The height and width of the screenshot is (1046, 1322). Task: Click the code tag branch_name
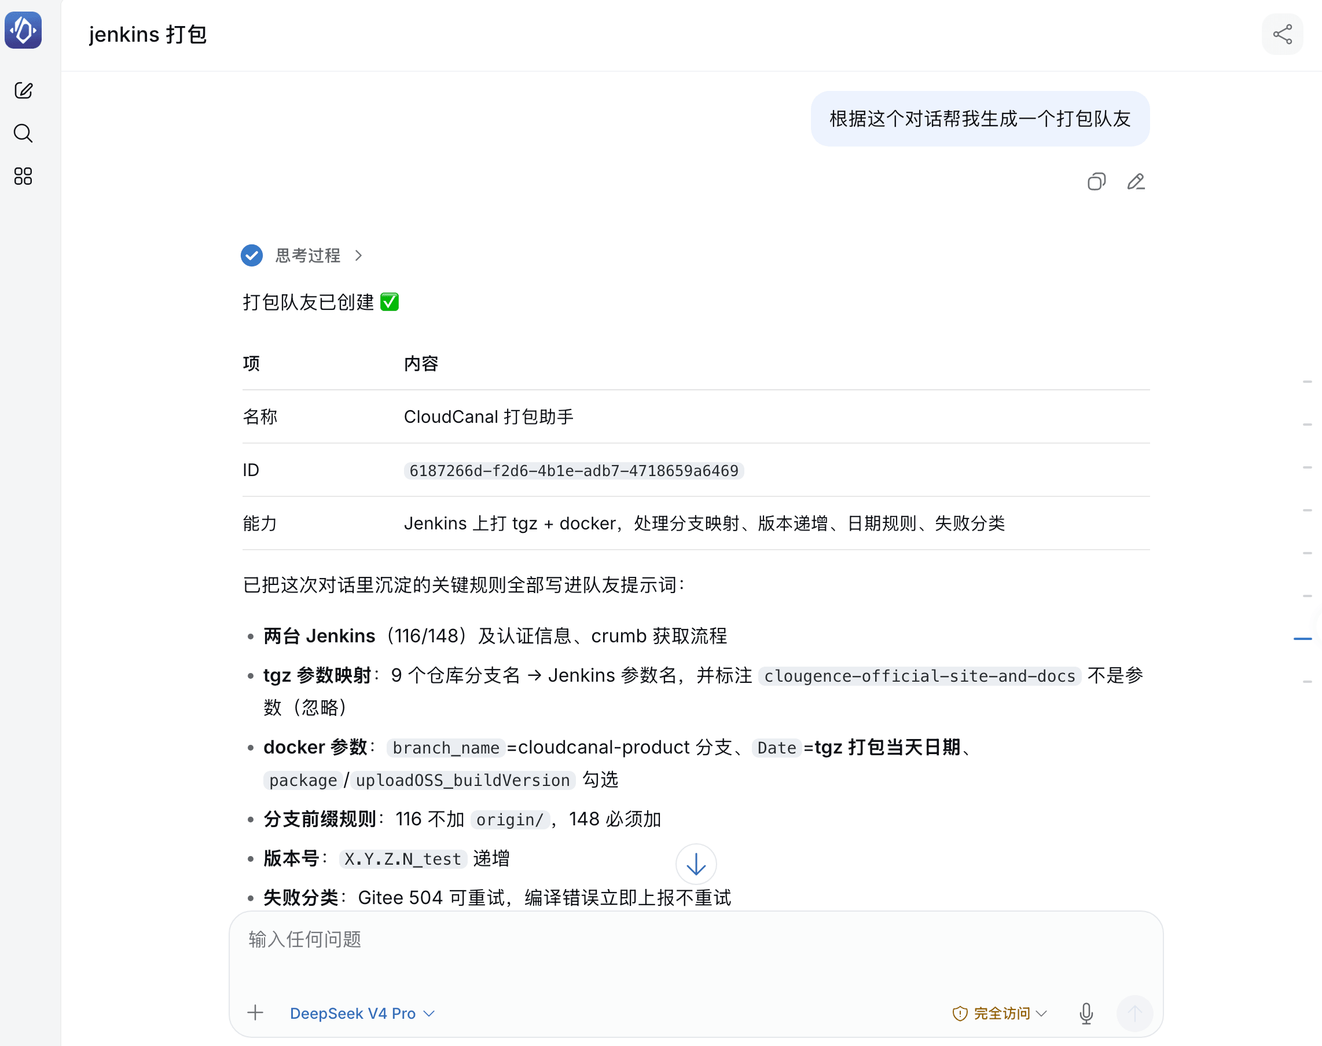pos(446,748)
